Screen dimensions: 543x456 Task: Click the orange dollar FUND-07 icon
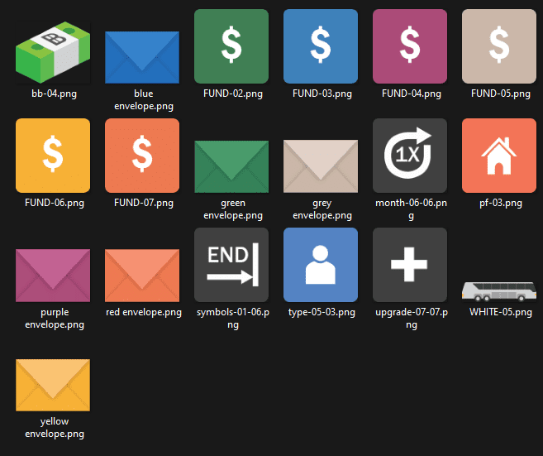pos(142,156)
